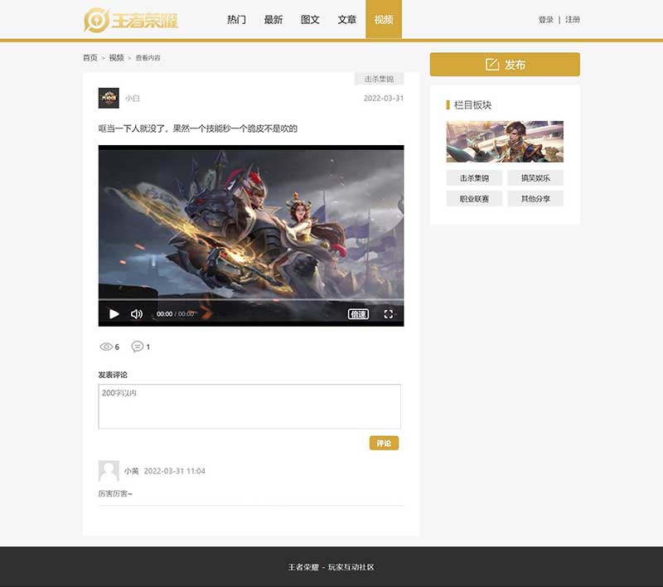Switch to the 热门 tab
The image size is (663, 587).
(236, 19)
